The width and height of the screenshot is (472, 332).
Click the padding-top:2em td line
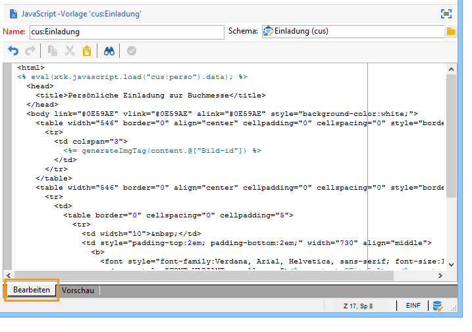[257, 243]
